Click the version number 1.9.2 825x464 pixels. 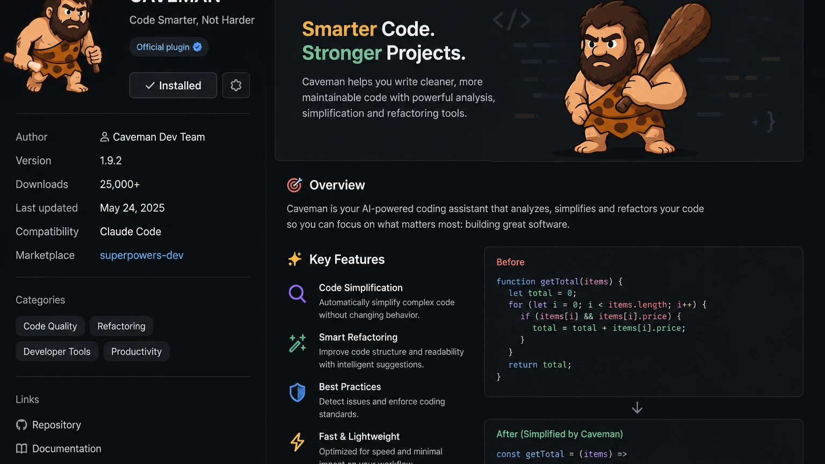click(111, 161)
